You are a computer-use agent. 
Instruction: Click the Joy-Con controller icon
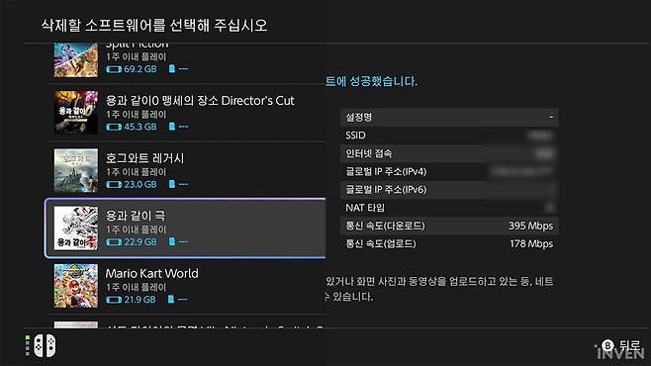point(45,345)
